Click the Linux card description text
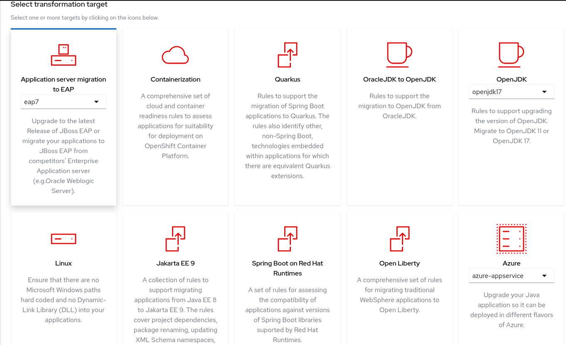The width and height of the screenshot is (566, 345). (64, 300)
